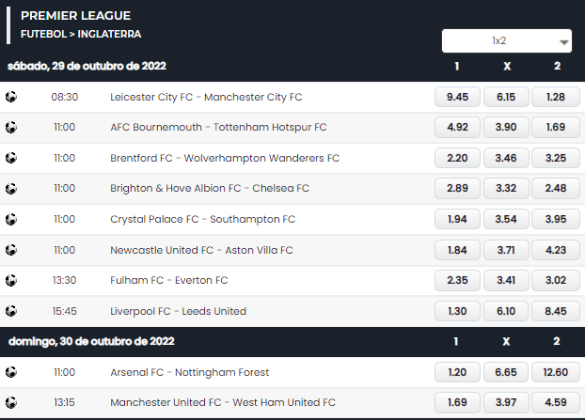Screen dimensions: 585x420
Task: Click soccer ball icon beside Newcastle United match
Action: coord(11,250)
